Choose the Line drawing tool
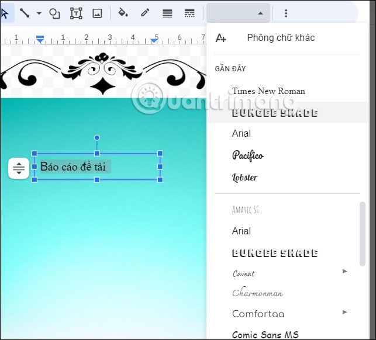The height and width of the screenshot is (340, 376). [x=25, y=13]
